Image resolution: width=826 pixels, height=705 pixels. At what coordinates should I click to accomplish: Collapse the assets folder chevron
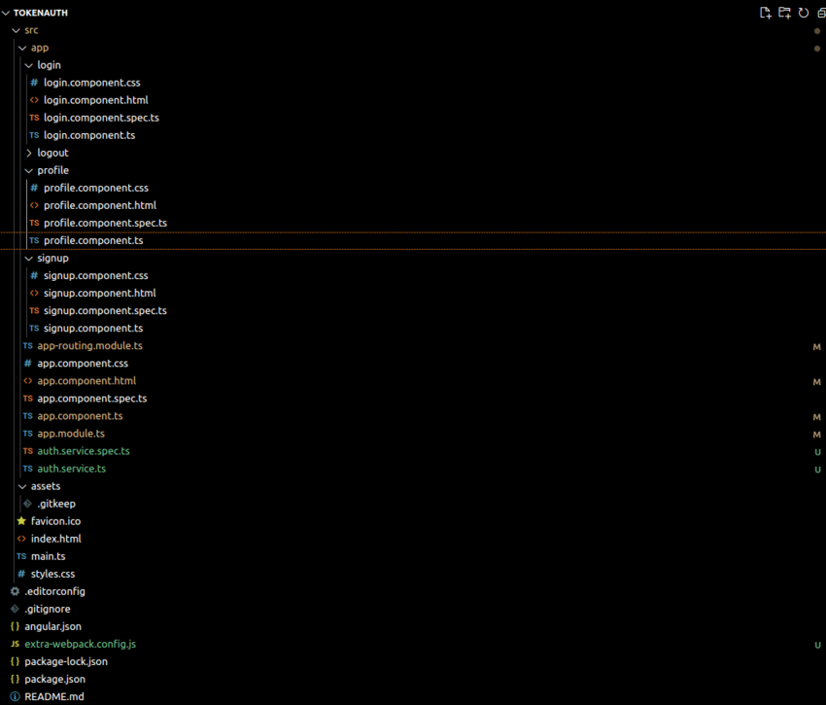[22, 486]
